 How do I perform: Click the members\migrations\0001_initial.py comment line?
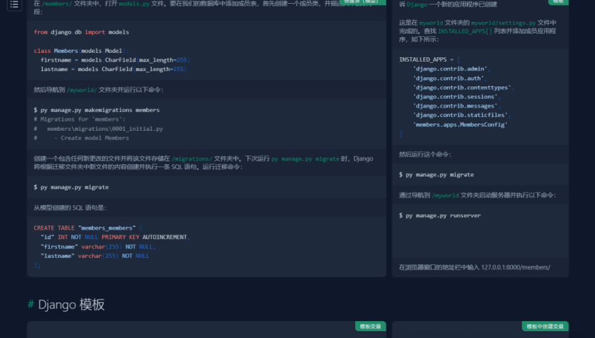98,128
